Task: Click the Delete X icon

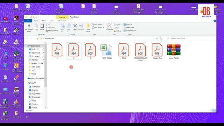Action: point(75,26)
